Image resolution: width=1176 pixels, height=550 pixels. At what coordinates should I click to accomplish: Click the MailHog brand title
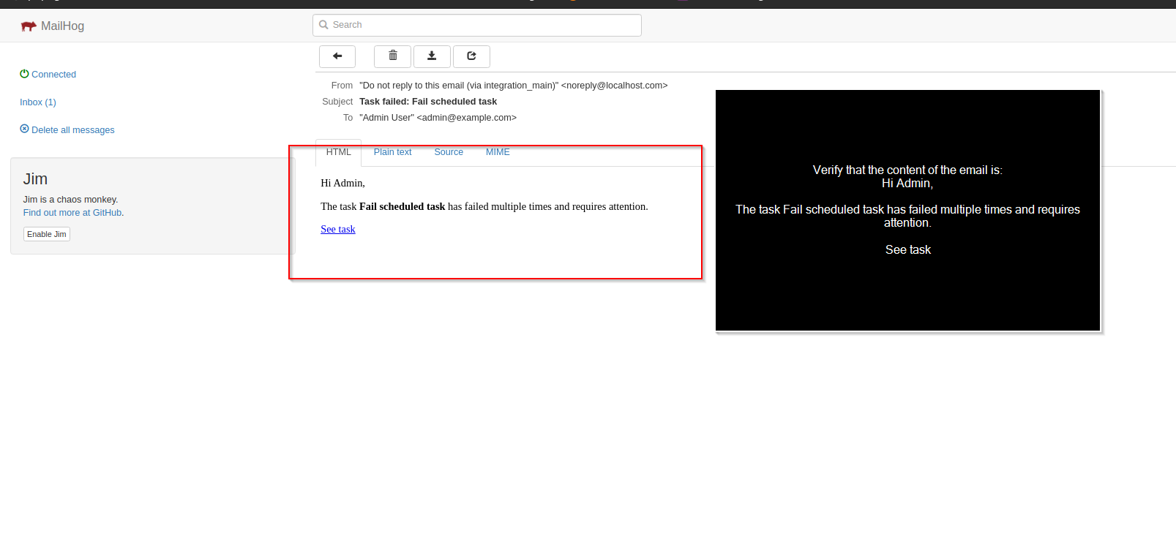coord(62,26)
